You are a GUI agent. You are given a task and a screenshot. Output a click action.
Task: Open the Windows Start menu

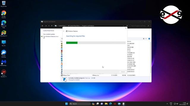(x=66, y=104)
